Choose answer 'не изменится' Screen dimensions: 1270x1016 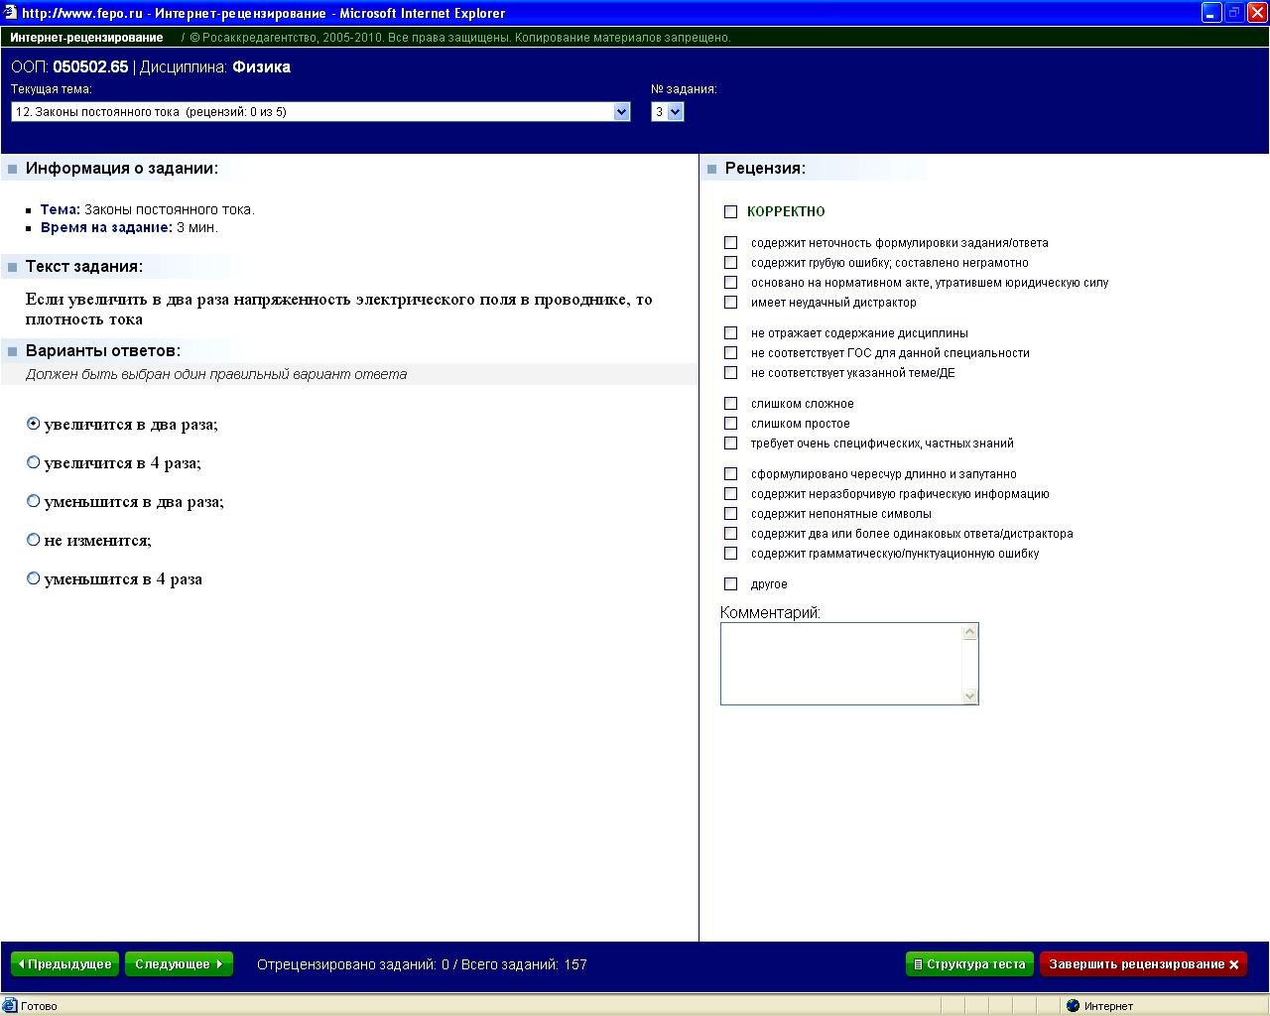coord(34,540)
